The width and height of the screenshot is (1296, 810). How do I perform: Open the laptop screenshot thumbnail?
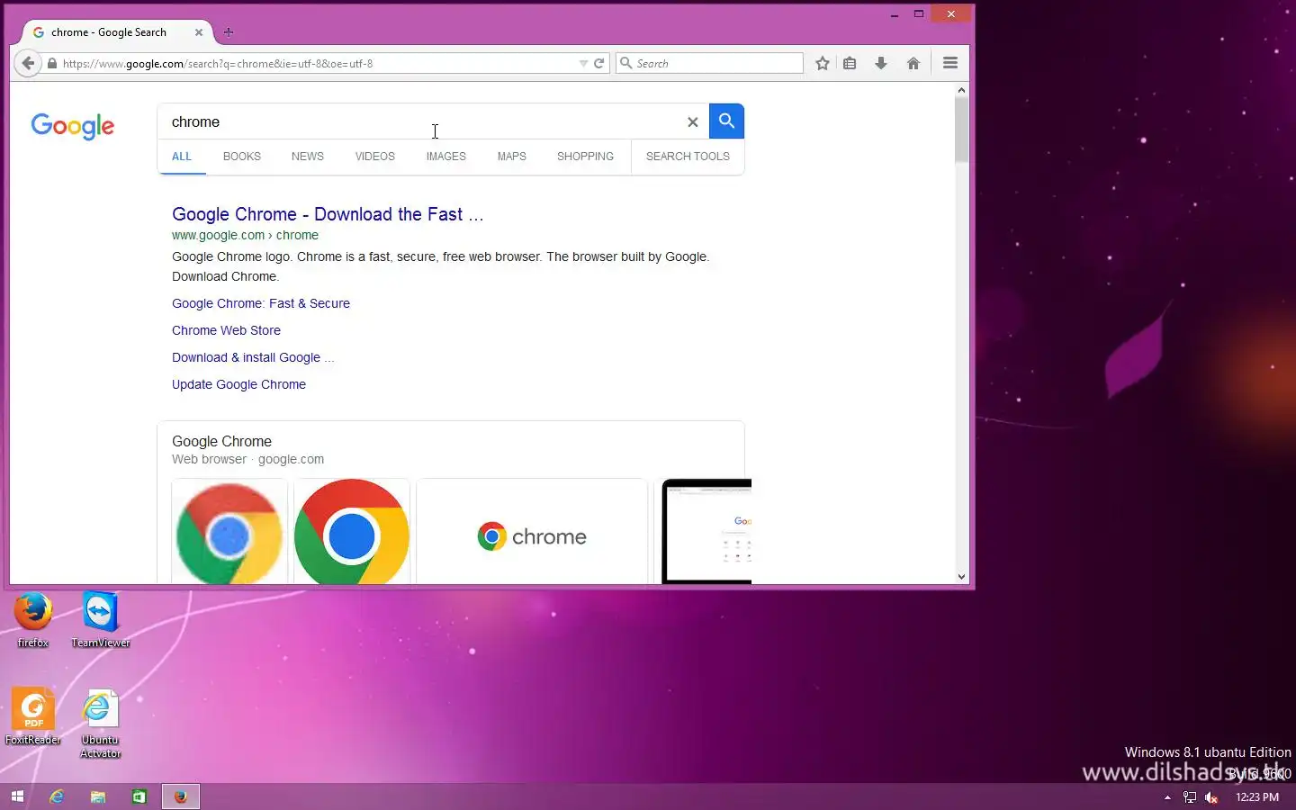(x=706, y=532)
